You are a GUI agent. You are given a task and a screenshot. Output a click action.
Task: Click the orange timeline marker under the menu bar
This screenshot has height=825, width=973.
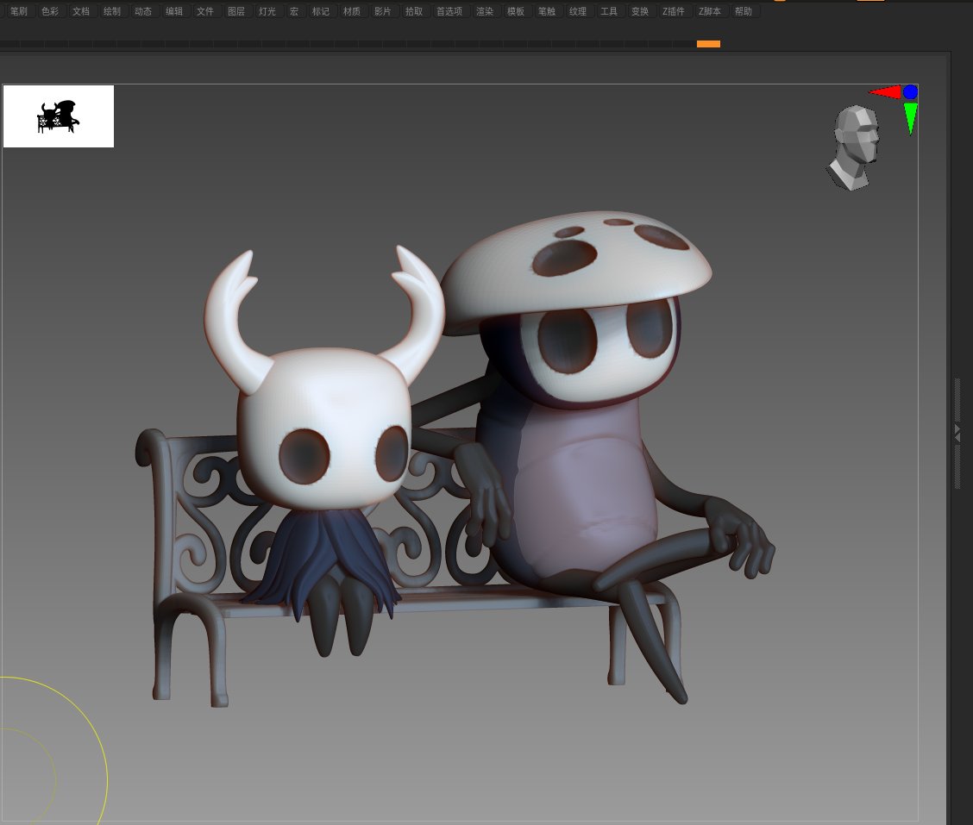(x=709, y=43)
